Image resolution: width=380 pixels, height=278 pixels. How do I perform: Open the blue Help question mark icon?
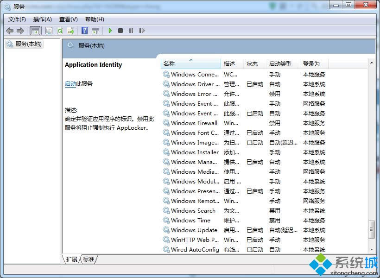pos(84,31)
